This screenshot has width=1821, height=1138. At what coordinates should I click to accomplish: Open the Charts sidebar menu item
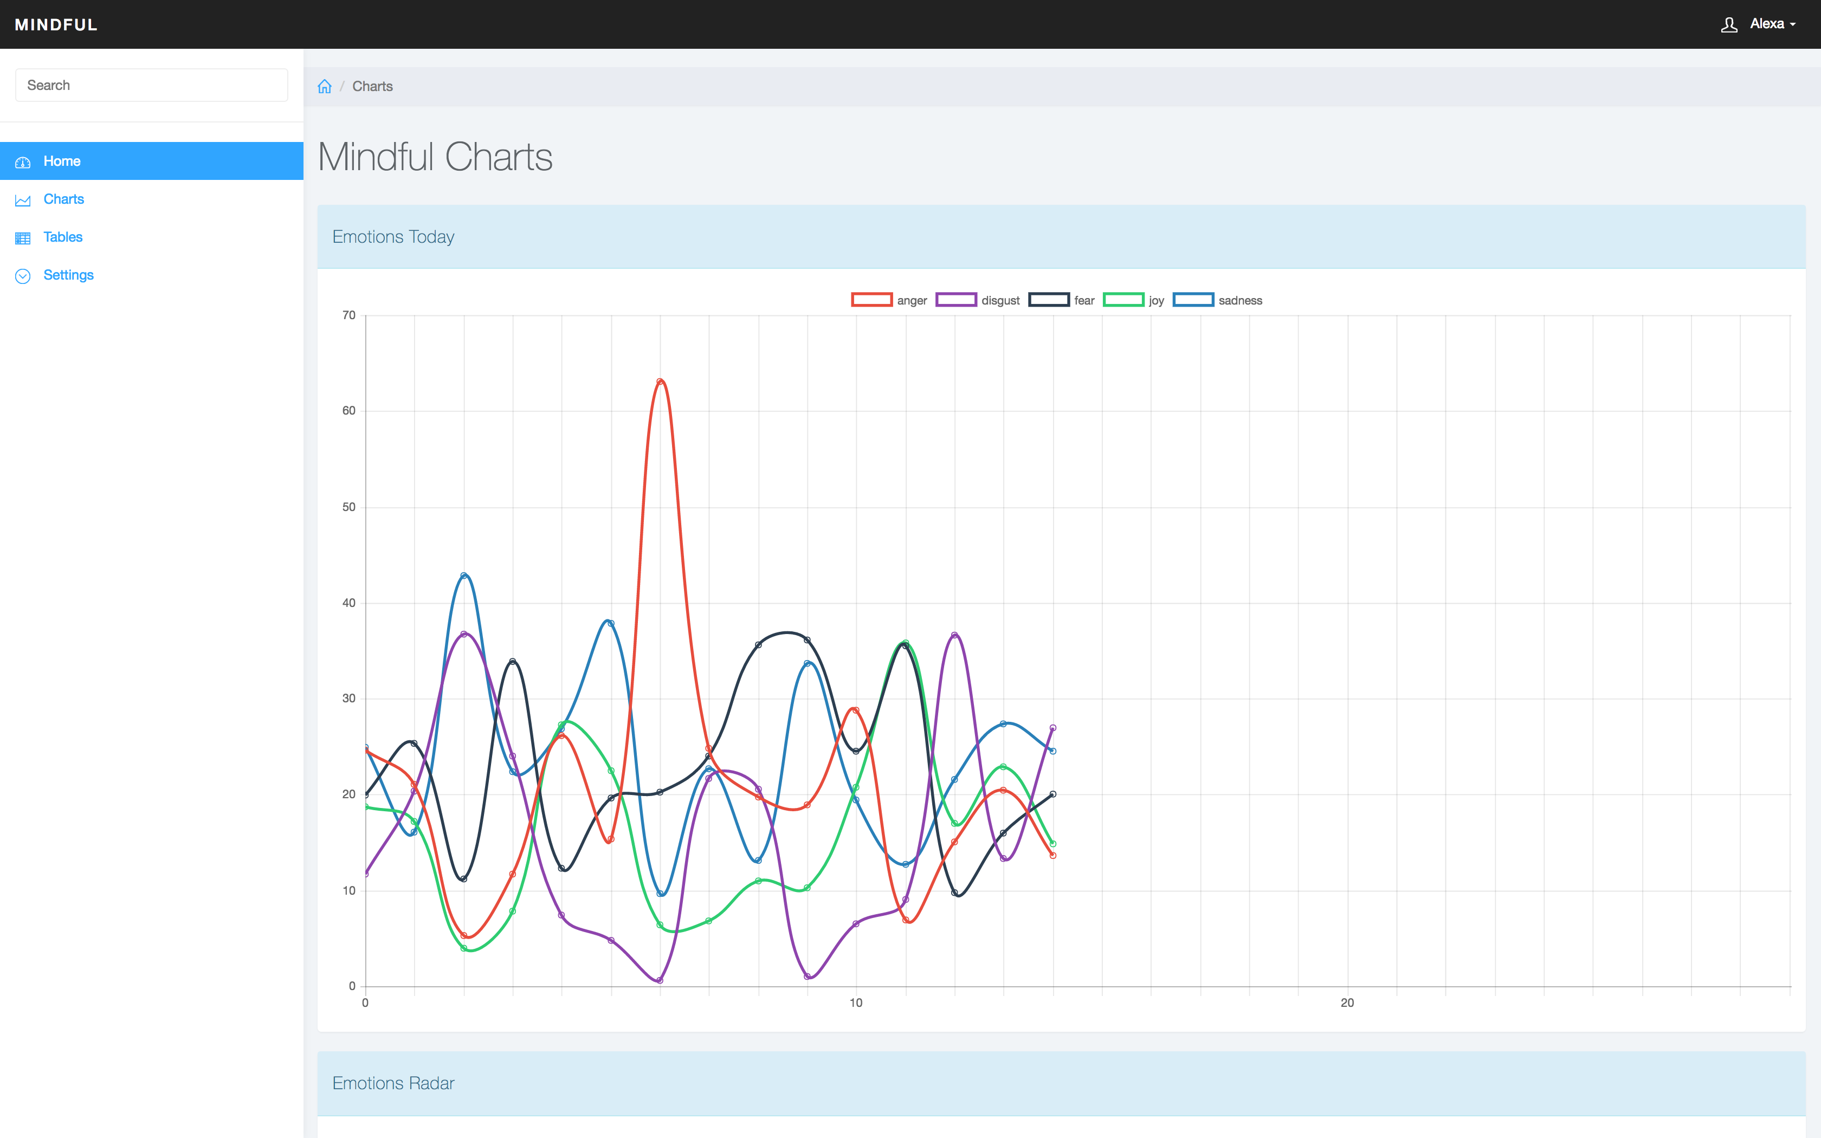click(x=64, y=199)
